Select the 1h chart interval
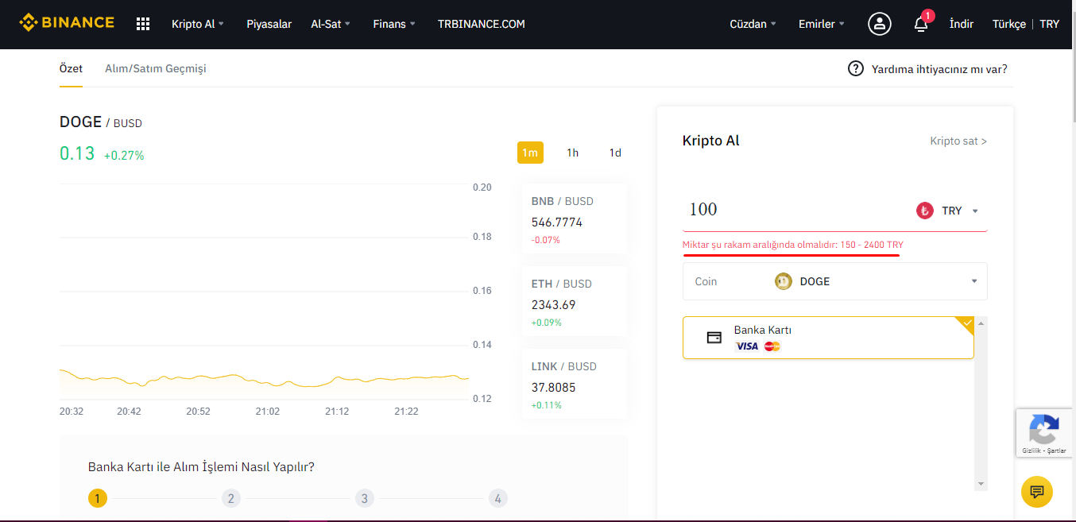This screenshot has height=522, width=1076. pyautogui.click(x=572, y=153)
